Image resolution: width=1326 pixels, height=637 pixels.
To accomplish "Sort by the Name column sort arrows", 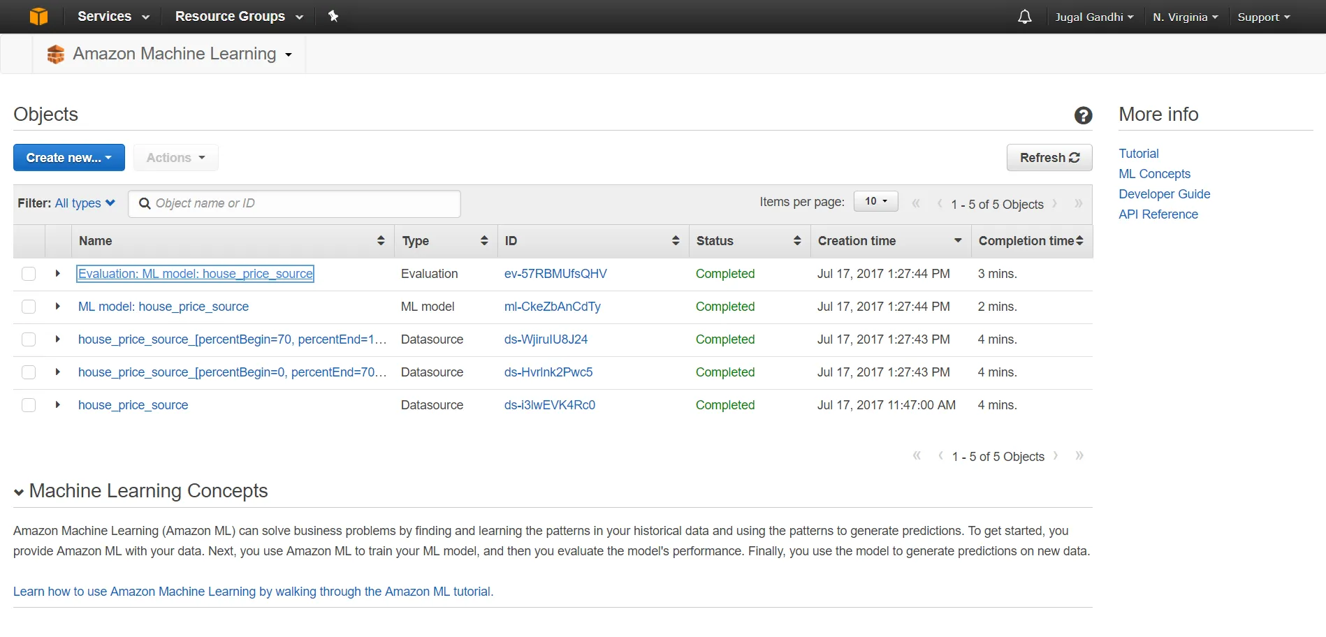I will pos(381,240).
